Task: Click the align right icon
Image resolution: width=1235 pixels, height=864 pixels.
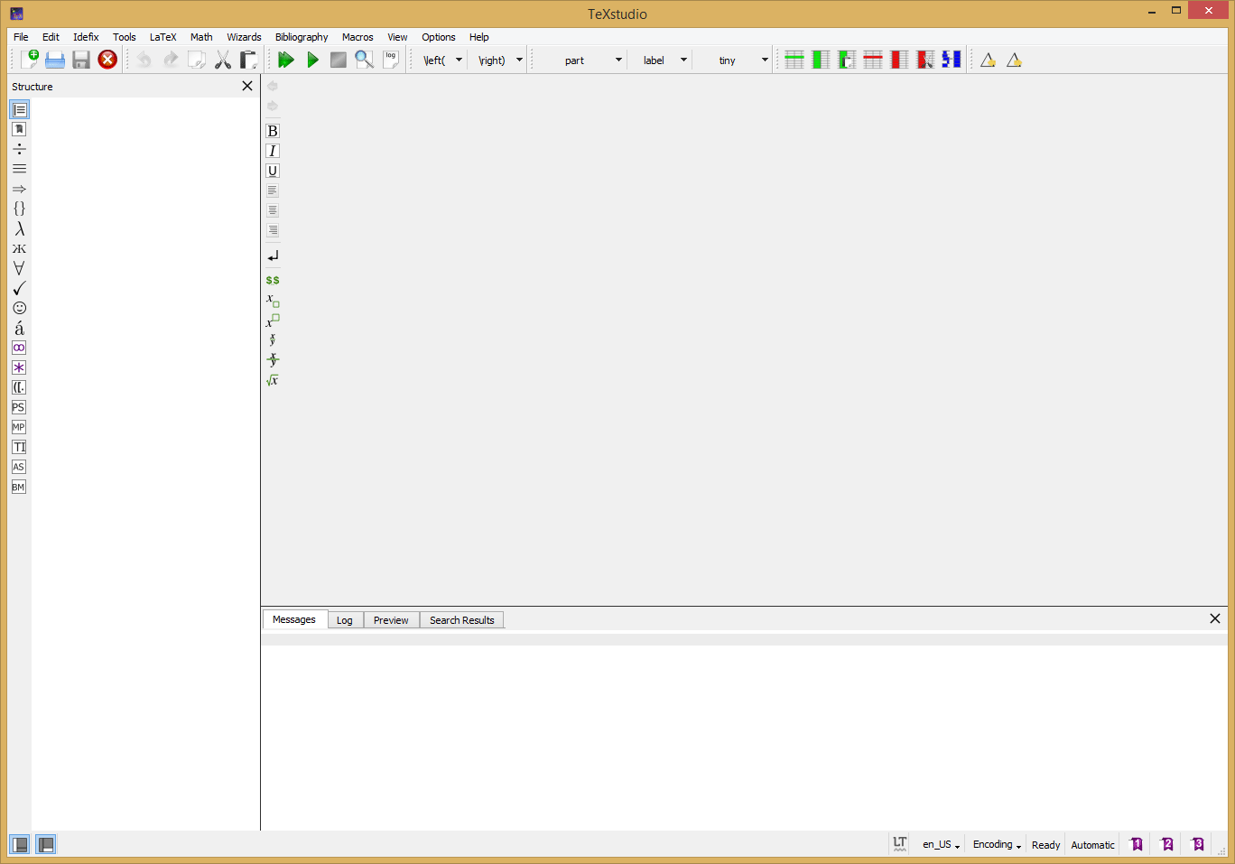Action: click(273, 230)
